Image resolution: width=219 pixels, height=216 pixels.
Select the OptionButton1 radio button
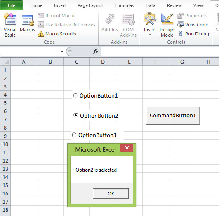pos(75,95)
